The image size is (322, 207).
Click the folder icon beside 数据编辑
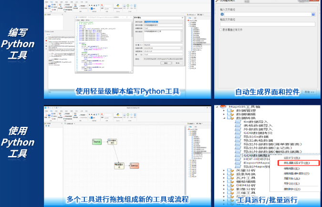click(230, 114)
